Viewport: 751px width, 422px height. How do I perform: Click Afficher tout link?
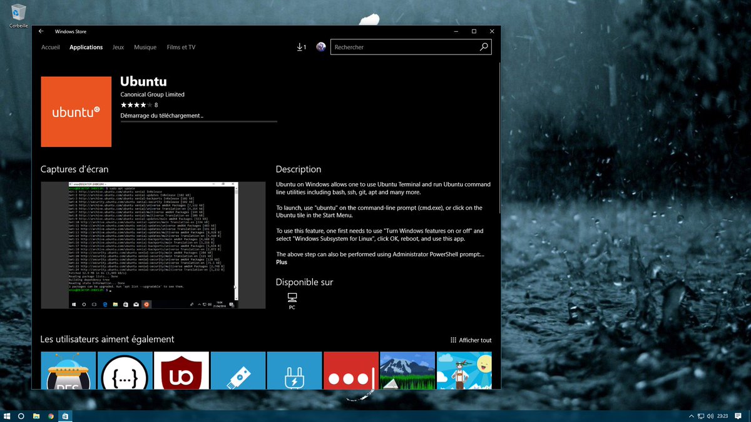click(x=471, y=340)
